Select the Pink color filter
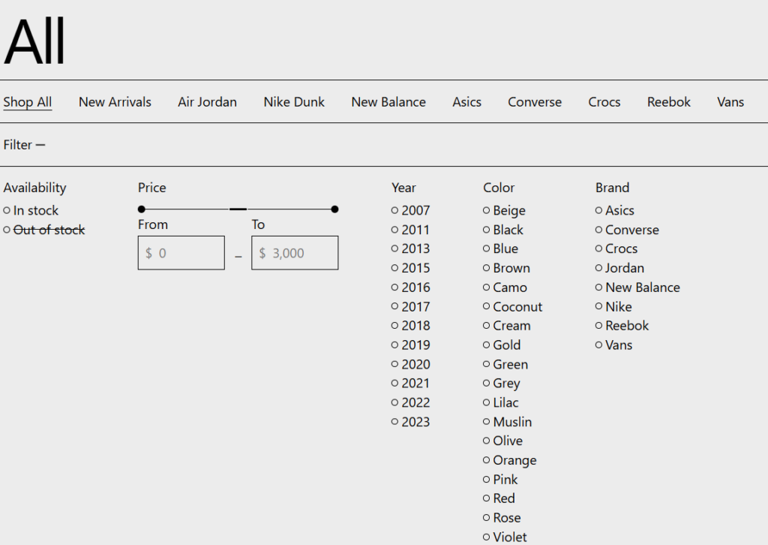768x545 pixels. 500,480
